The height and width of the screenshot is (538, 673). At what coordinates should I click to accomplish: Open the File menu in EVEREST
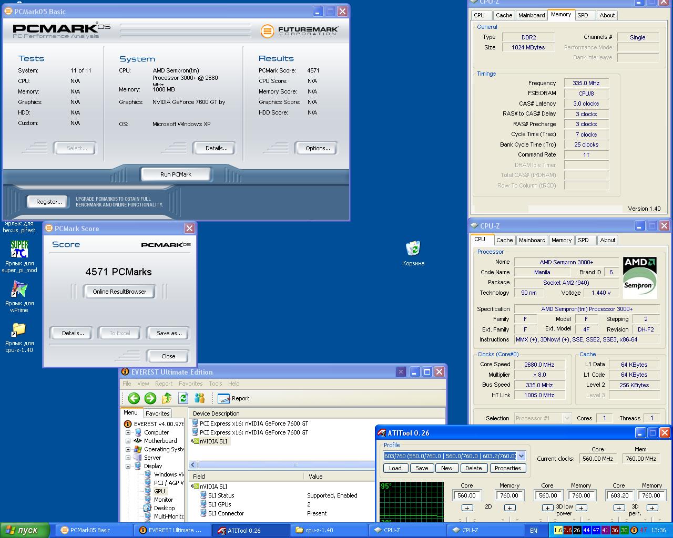(127, 384)
